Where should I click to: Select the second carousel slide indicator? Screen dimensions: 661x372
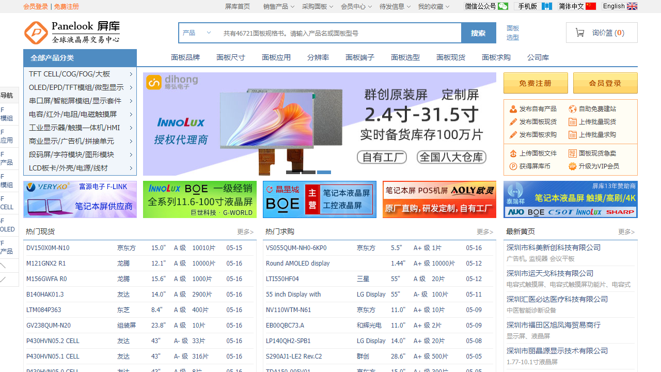point(308,172)
